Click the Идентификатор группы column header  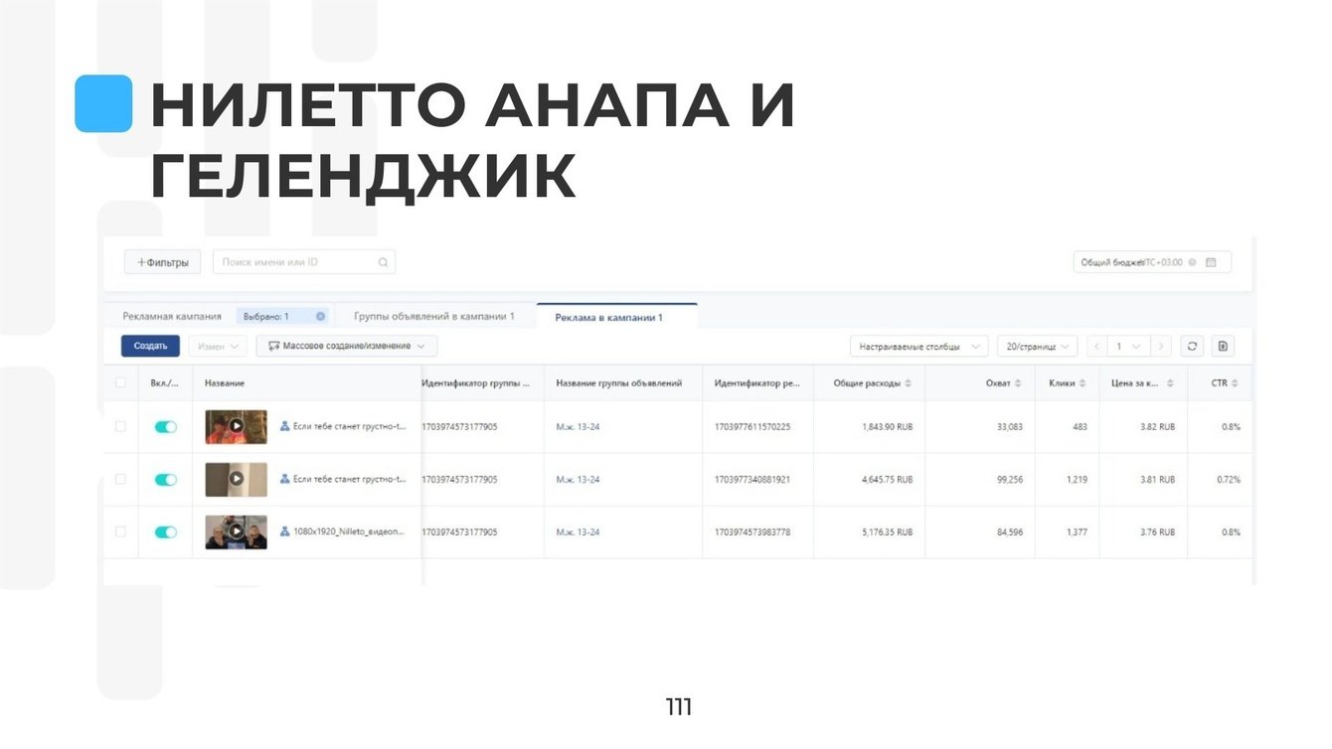tap(476, 383)
